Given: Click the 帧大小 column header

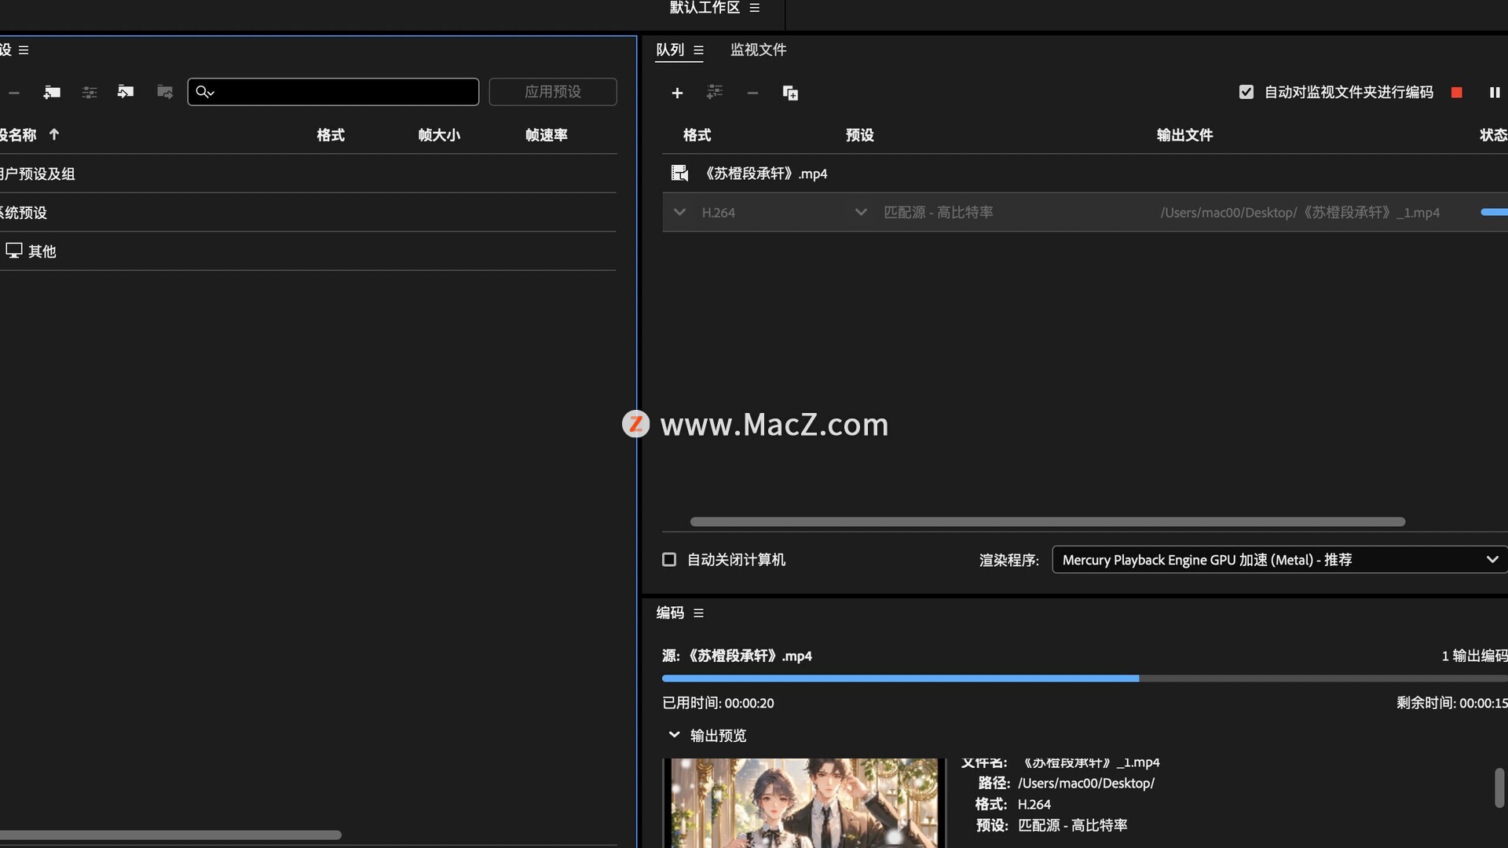Looking at the screenshot, I should click(439, 135).
